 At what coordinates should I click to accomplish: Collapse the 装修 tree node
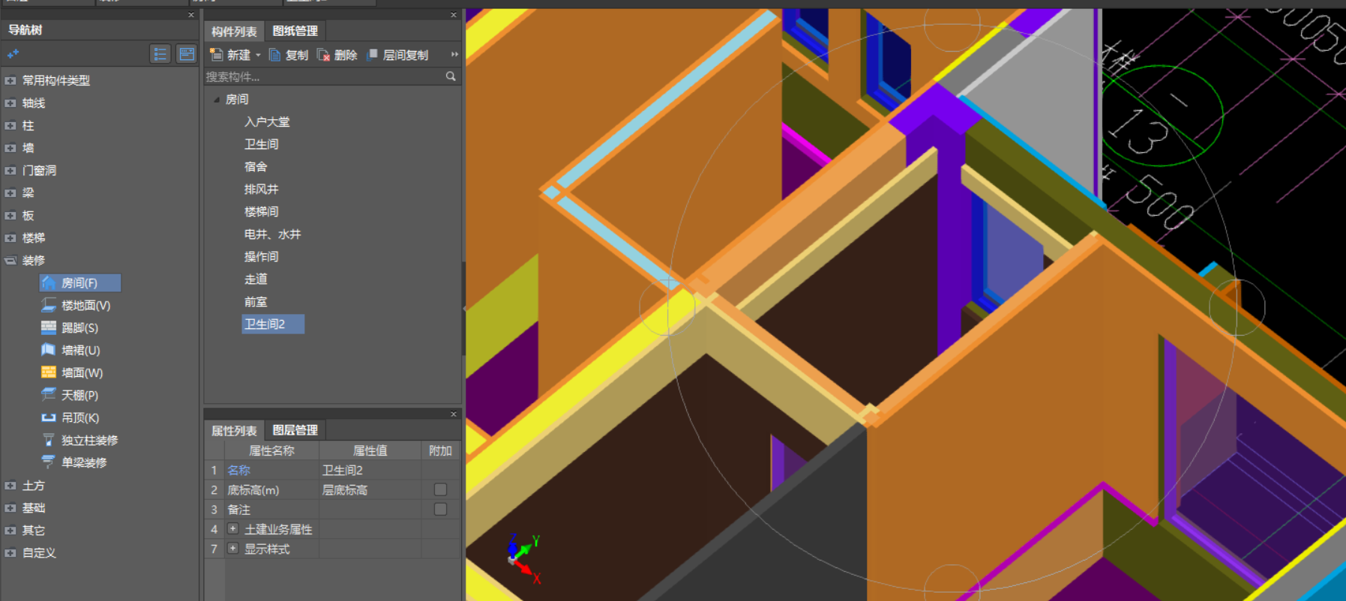click(x=10, y=261)
